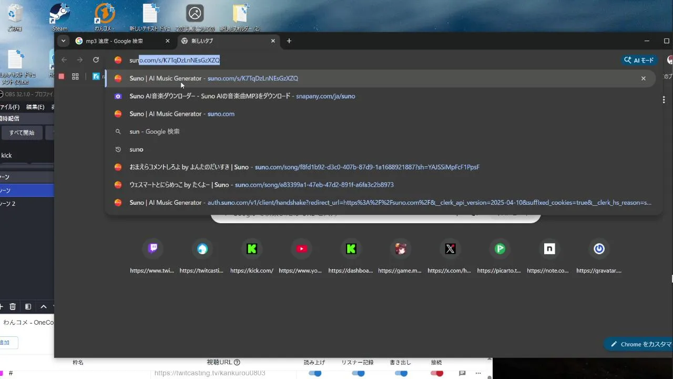
Task: Open the X (x.com) shortcut tile
Action: pos(450,257)
